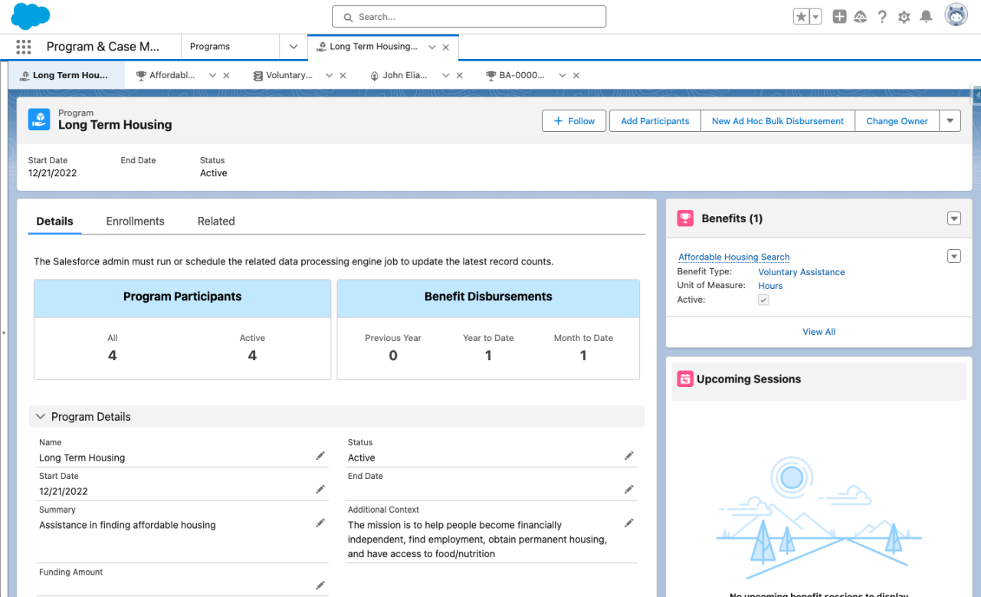Screen dimensions: 981x597
Task: Click View All in Benefits card
Action: (819, 332)
